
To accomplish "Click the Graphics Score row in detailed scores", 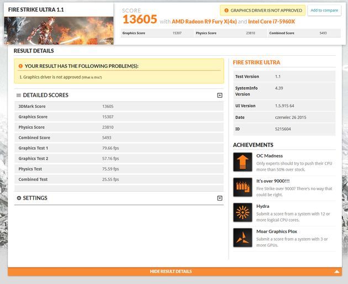I will tap(119, 117).
